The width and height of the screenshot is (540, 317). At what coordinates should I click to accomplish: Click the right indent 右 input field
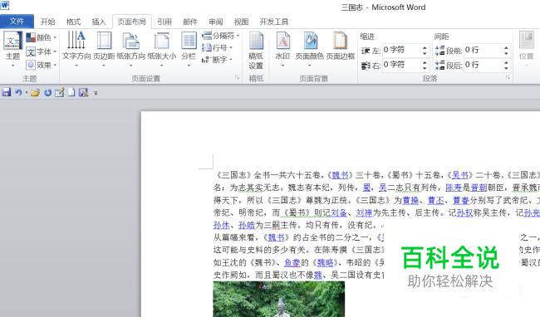(x=401, y=65)
